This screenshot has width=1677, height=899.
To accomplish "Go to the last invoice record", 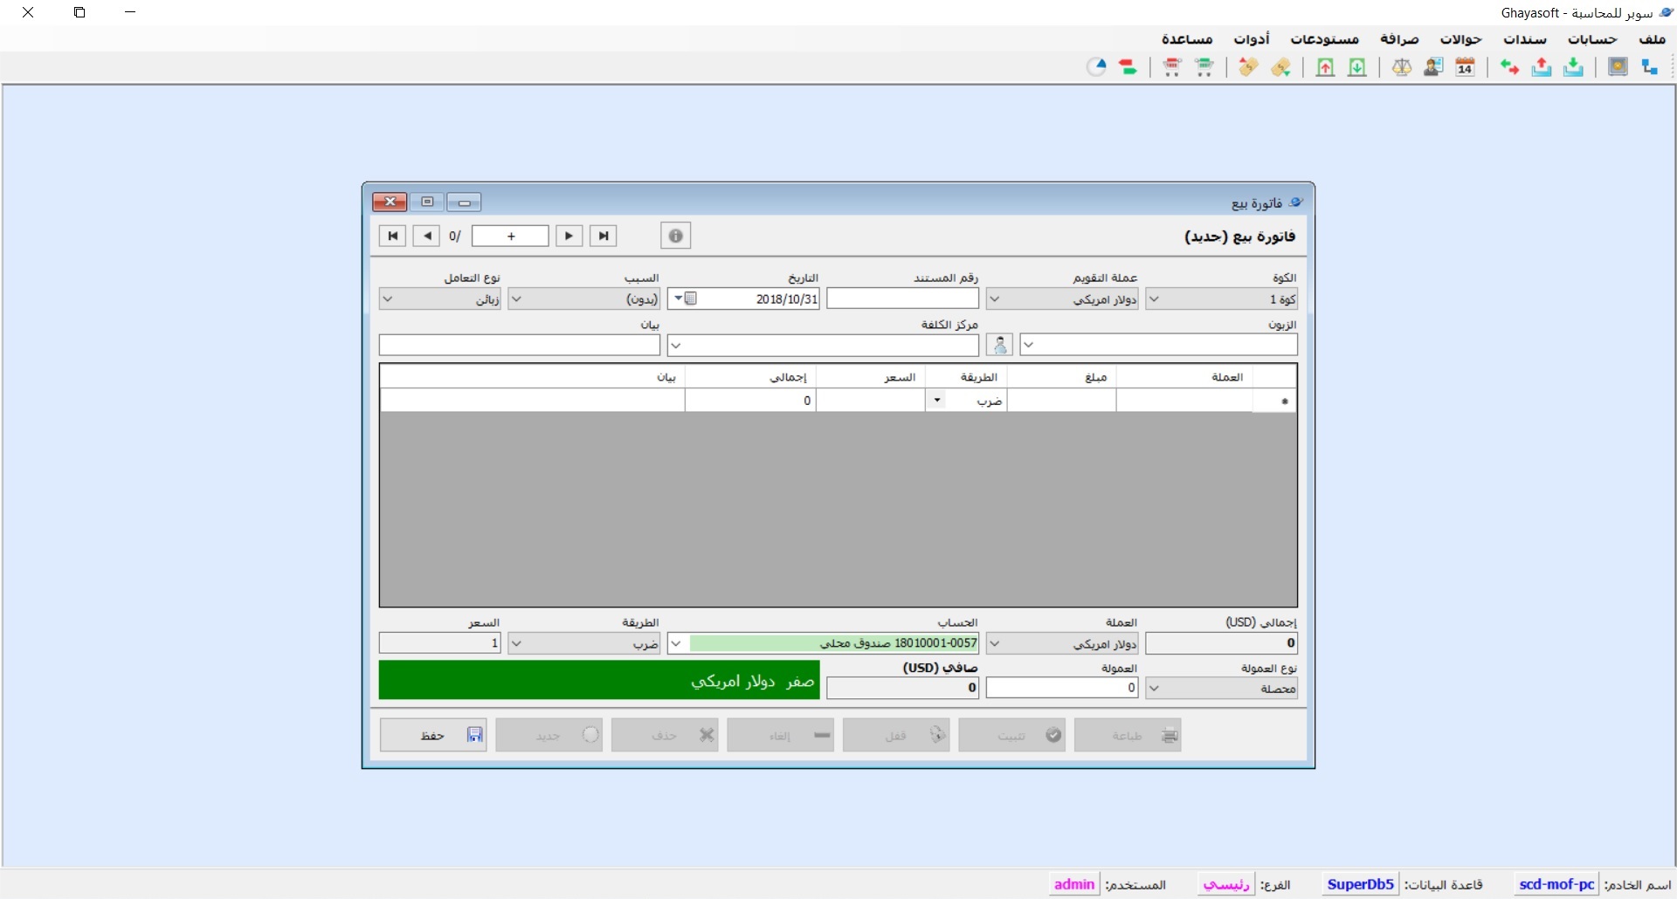I will pos(604,236).
